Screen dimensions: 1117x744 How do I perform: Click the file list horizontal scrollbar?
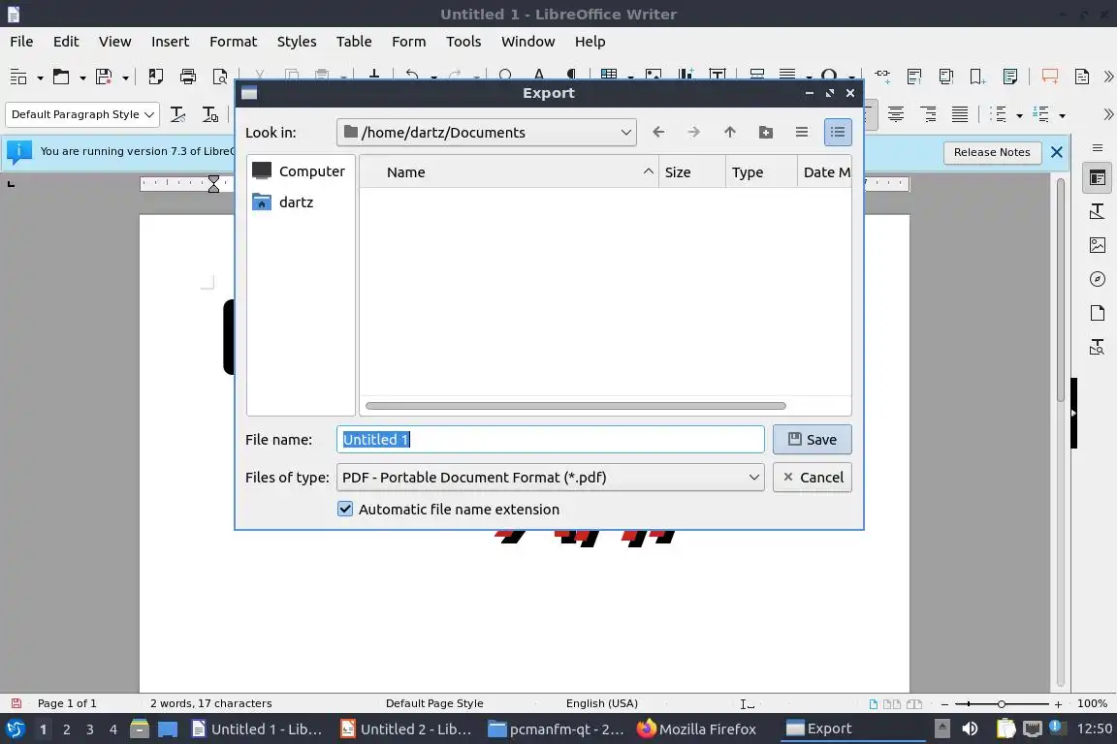576,406
